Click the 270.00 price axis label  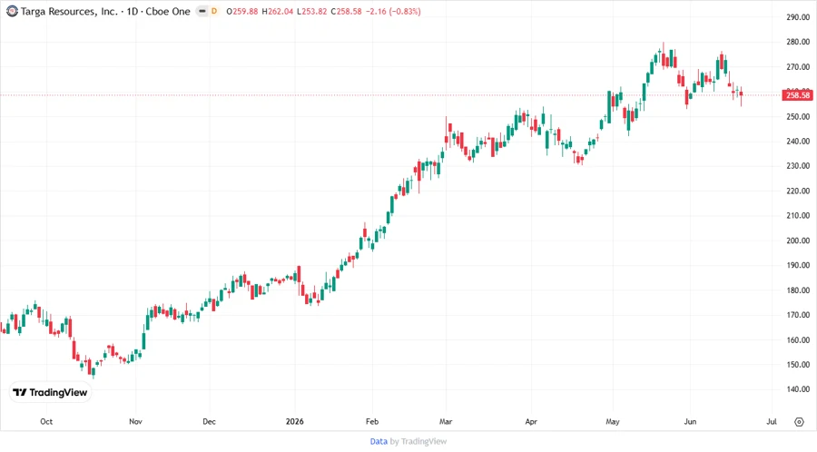coord(798,66)
